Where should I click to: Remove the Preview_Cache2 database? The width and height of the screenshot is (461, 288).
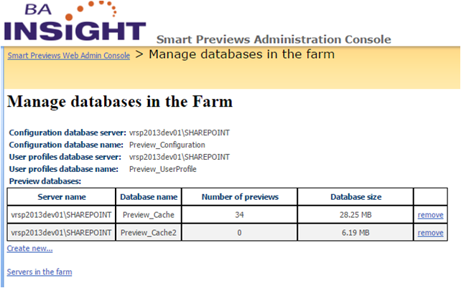(x=430, y=233)
